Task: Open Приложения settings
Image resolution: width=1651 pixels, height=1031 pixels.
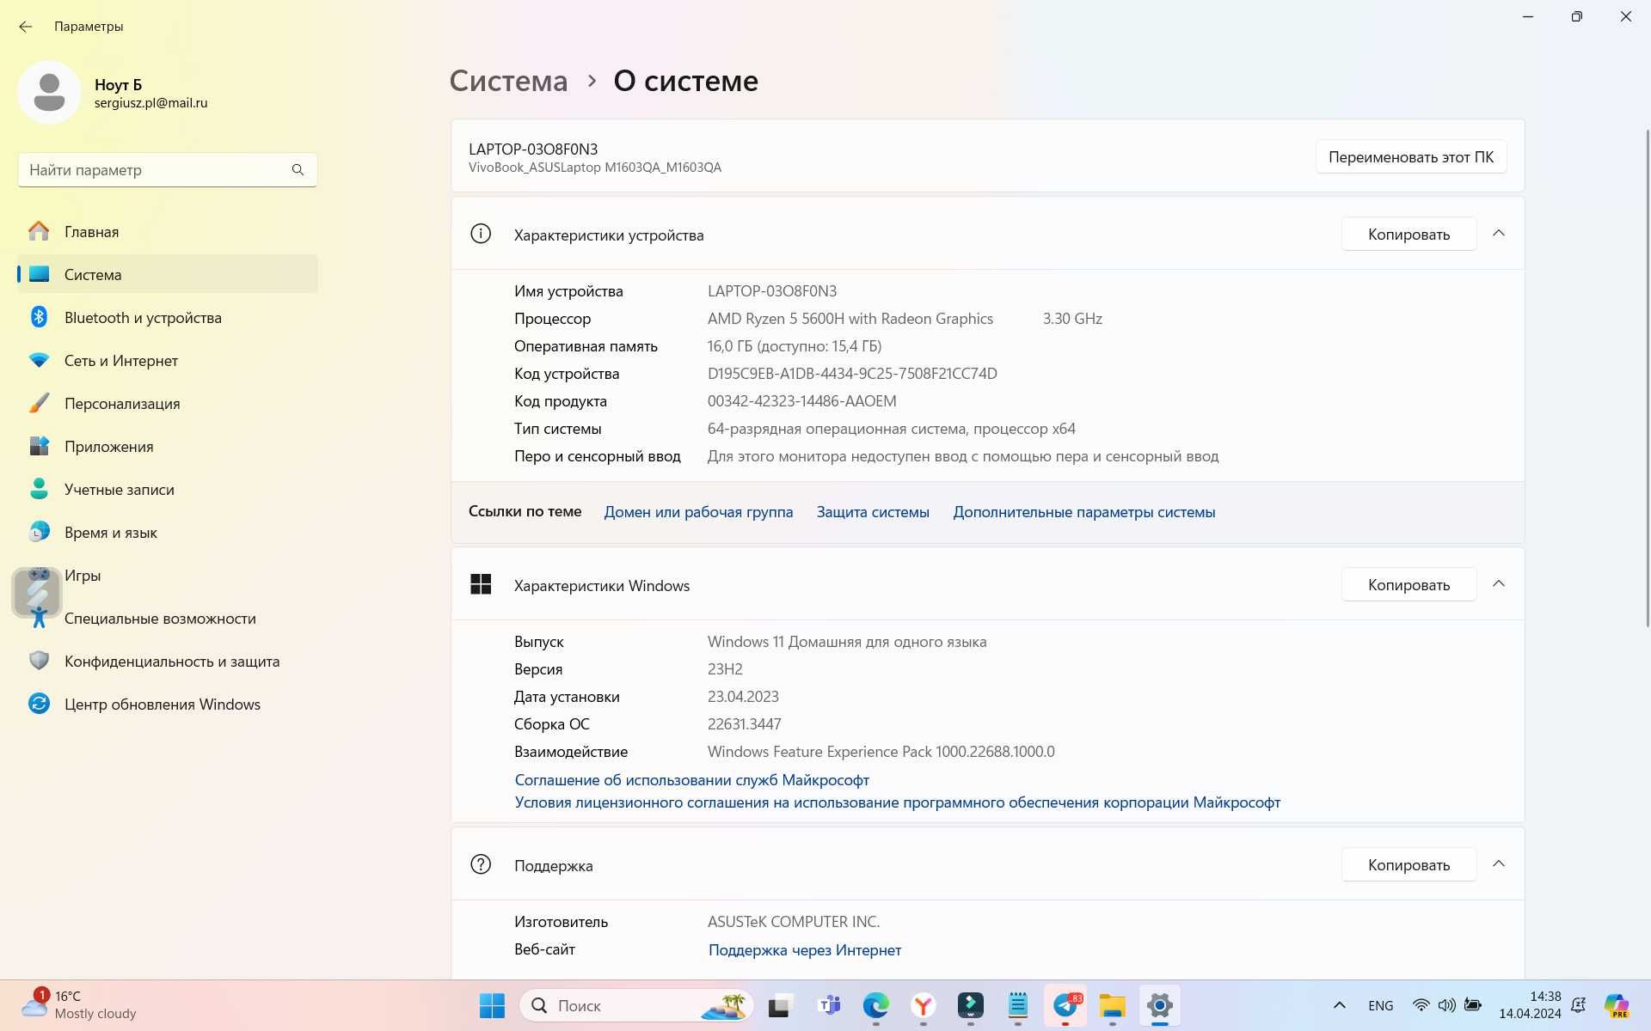Action: pos(168,446)
